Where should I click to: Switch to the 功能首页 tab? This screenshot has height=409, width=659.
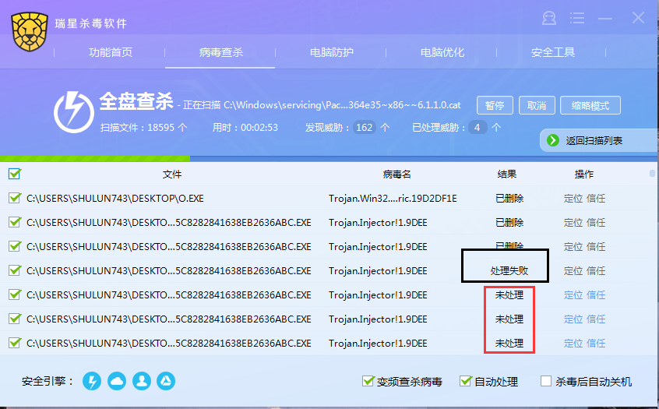coord(111,52)
